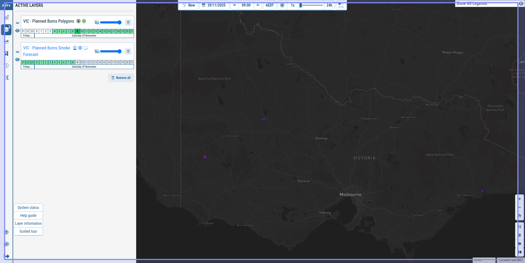Delete the VIC Planned Burns Polygons layer
Screen dimensions: 525x263
pos(128,22)
